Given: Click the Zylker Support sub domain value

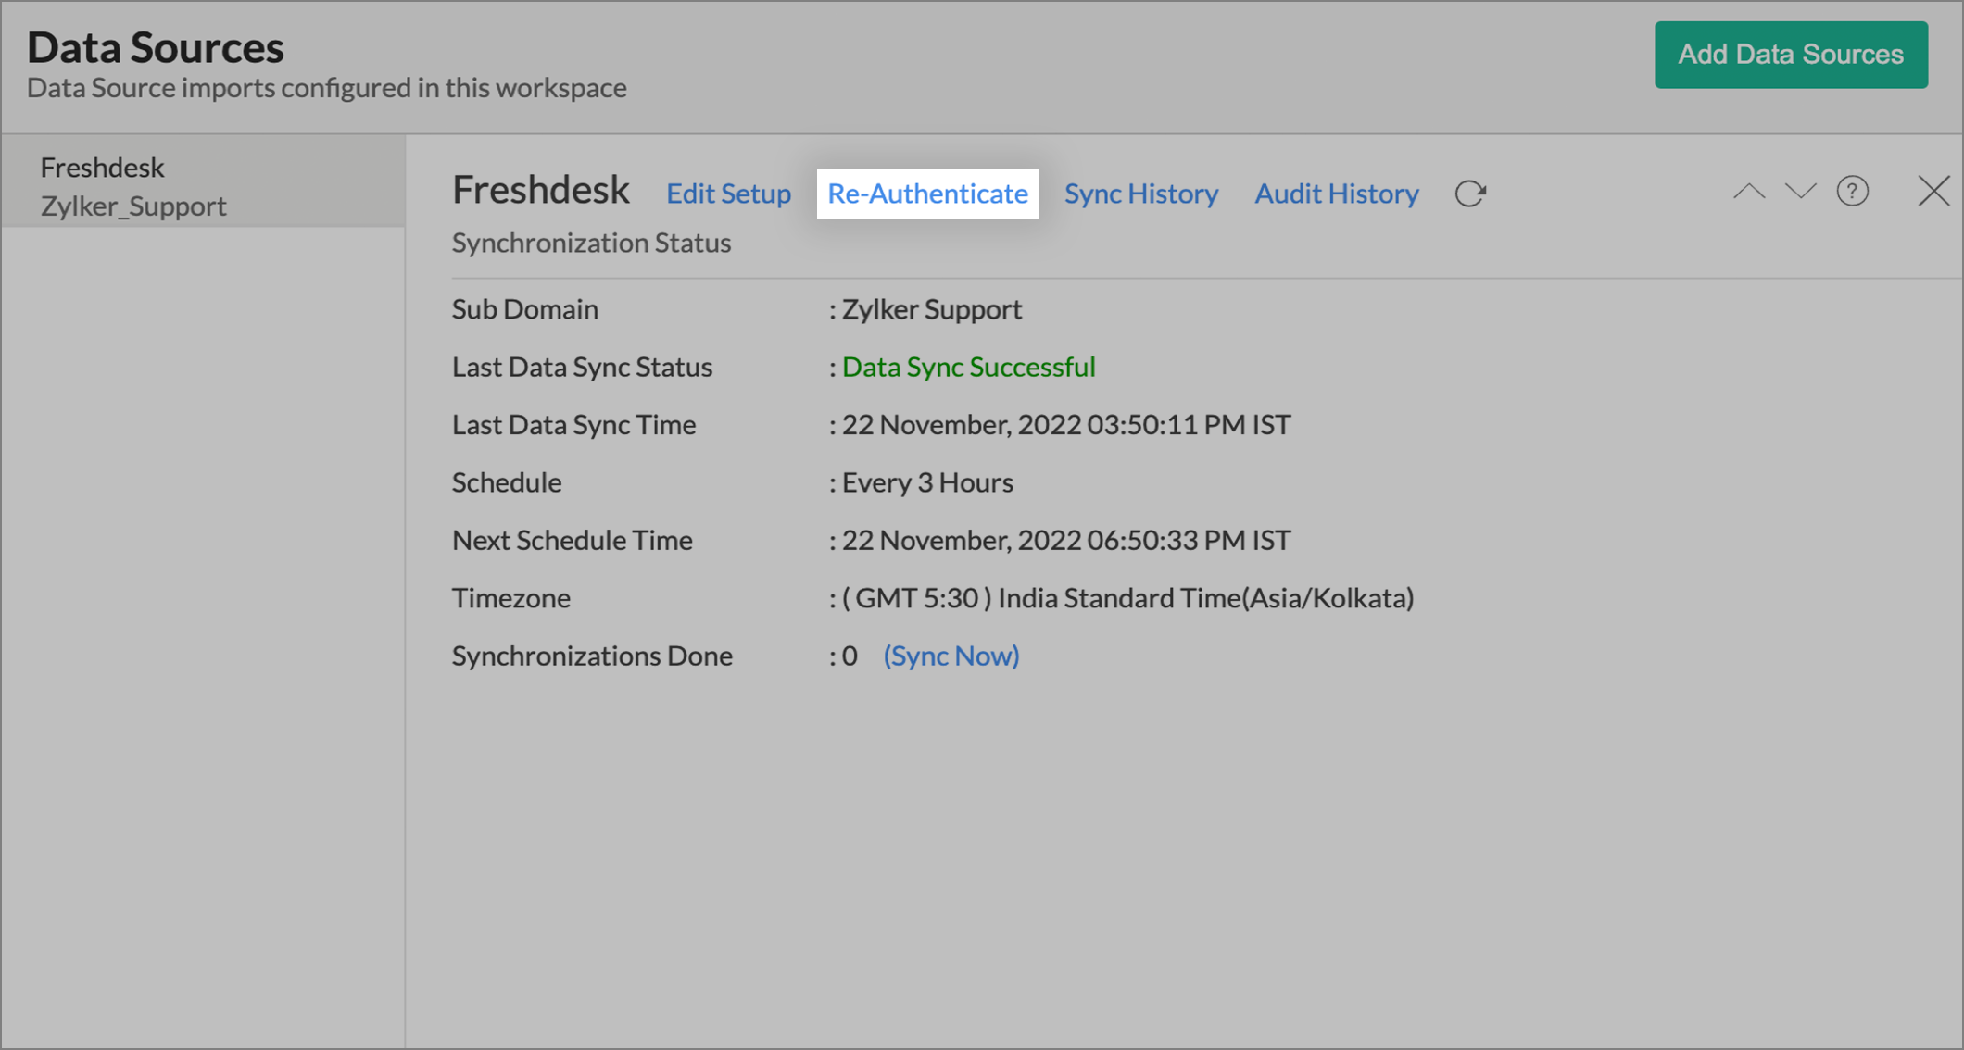Looking at the screenshot, I should [x=931, y=309].
